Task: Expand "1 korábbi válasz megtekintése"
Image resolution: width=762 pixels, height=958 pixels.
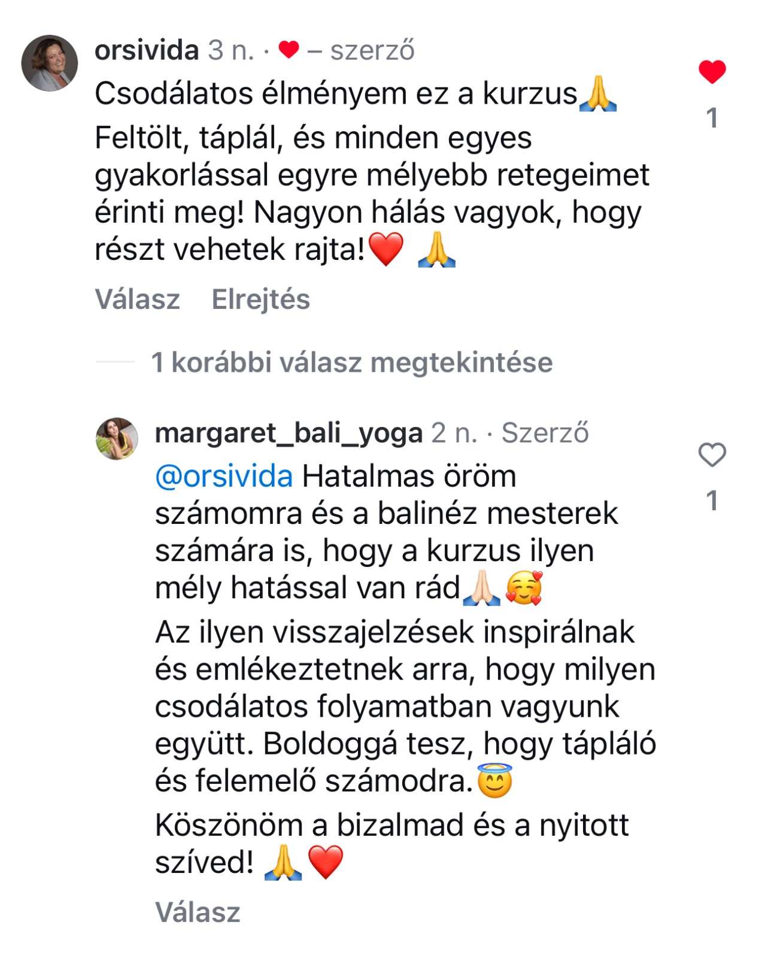Action: pyautogui.click(x=351, y=363)
